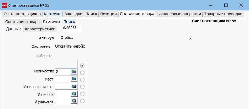Select the radio button beside В упаковке
Image resolution: width=249 pixels, height=109 pixels.
[82, 101]
